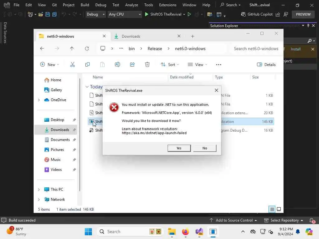Open File Explorer from the taskbar
This screenshot has height=239, width=319.
tap(172, 232)
